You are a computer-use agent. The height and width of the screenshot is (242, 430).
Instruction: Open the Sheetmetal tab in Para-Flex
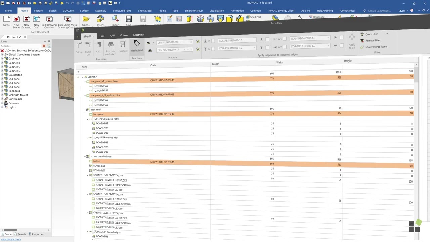point(138,35)
